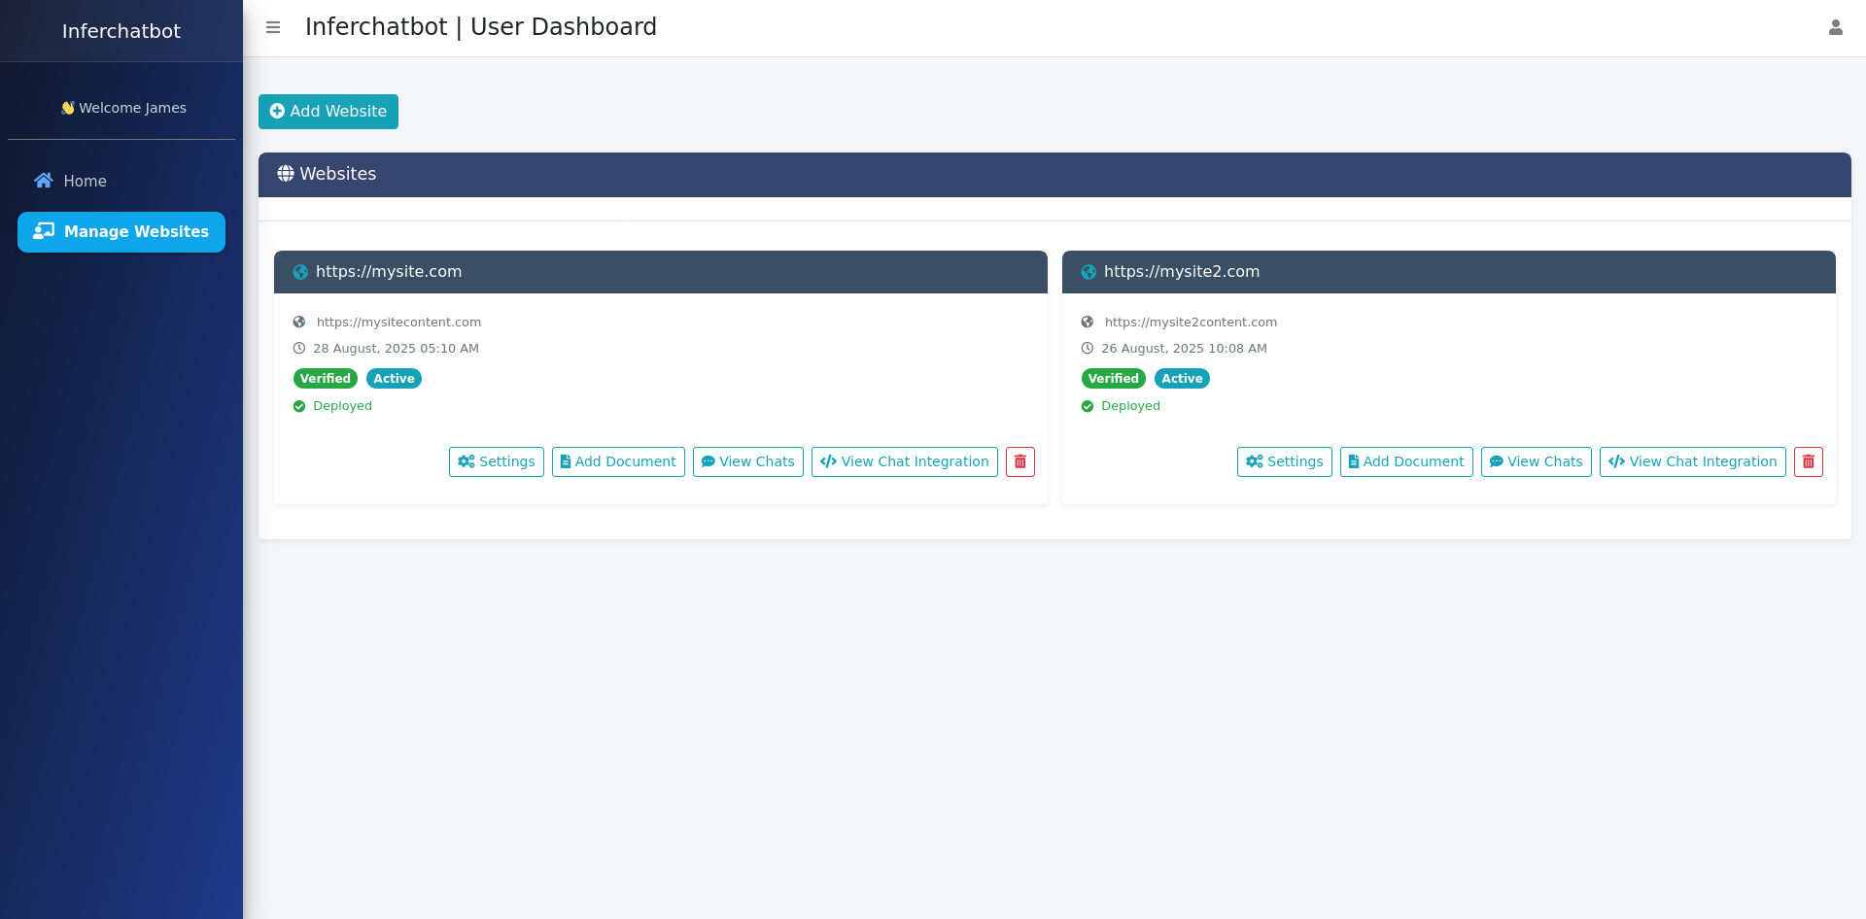The image size is (1866, 919).
Task: Click the delete trash icon for mysite.com
Action: (x=1019, y=461)
